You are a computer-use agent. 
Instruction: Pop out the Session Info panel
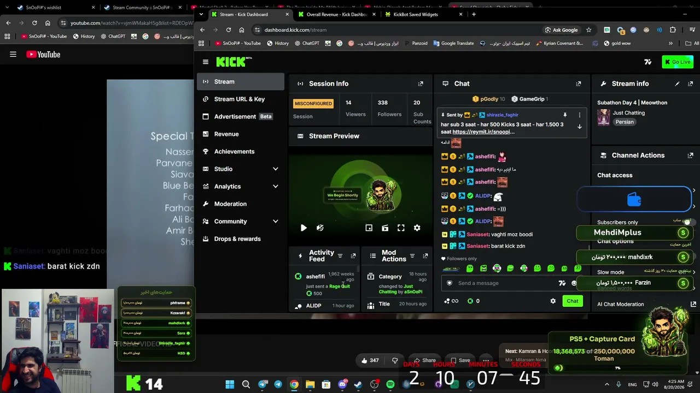[421, 84]
